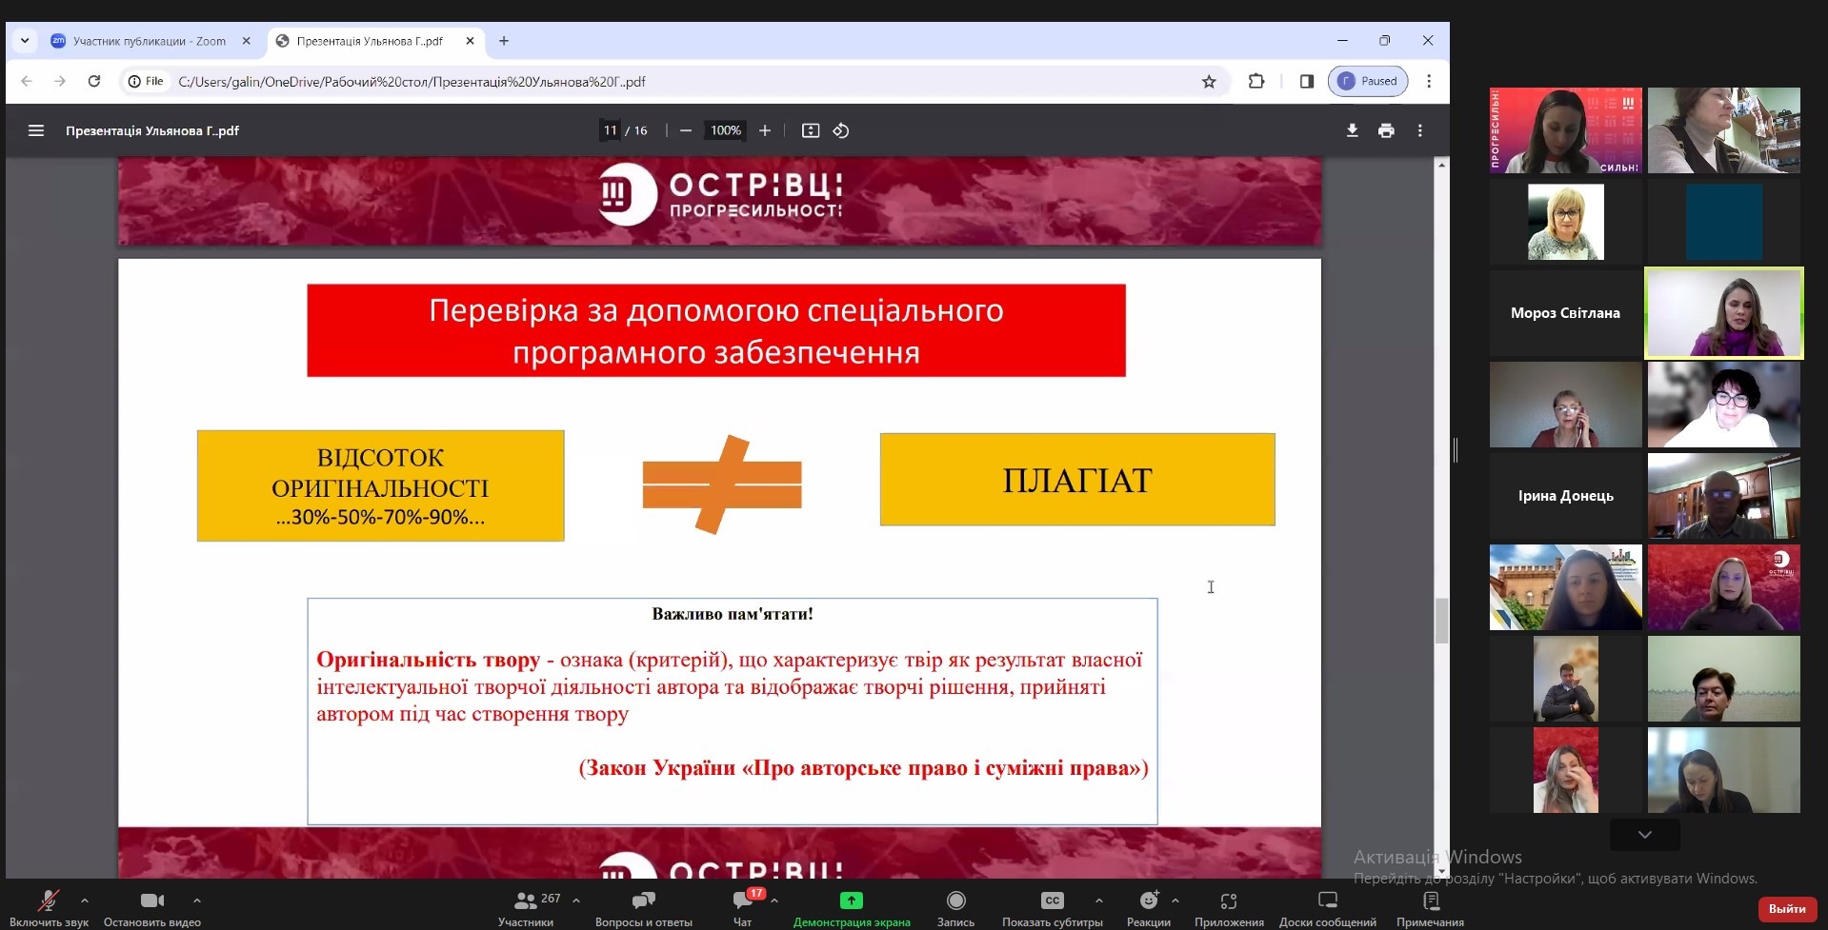Click the Закон України citation text

click(x=864, y=768)
